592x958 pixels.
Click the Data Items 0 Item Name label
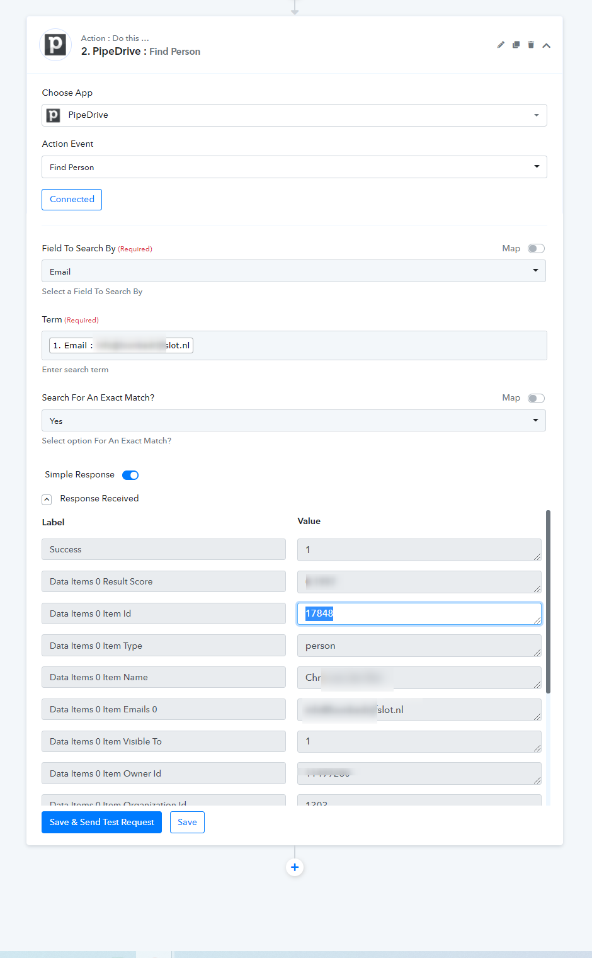(164, 677)
